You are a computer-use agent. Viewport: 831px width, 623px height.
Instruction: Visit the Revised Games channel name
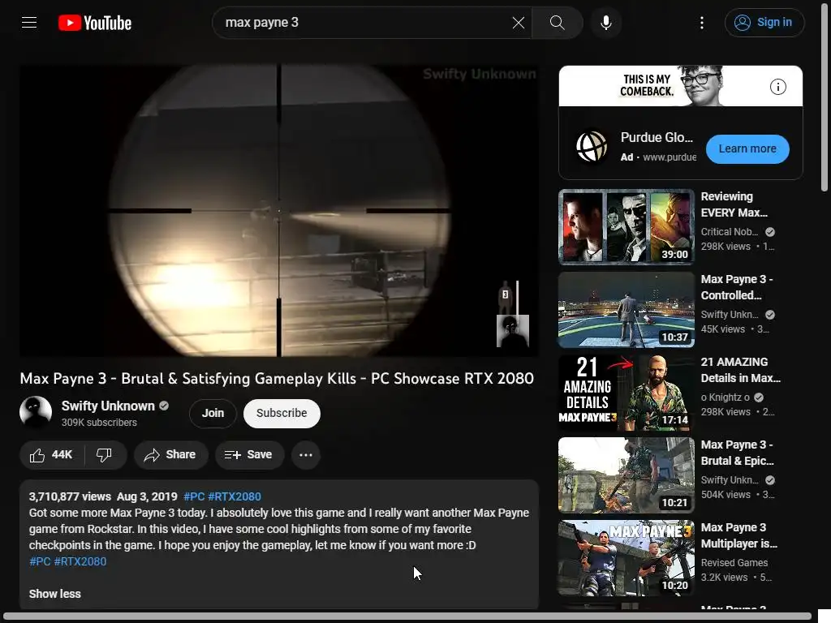tap(734, 563)
